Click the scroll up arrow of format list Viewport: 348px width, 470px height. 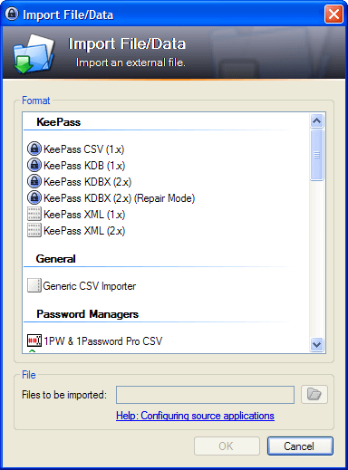coord(316,120)
